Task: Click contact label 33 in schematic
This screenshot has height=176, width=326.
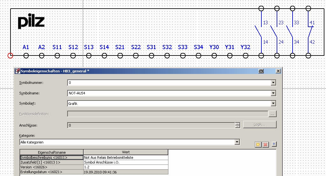Action: point(296,23)
